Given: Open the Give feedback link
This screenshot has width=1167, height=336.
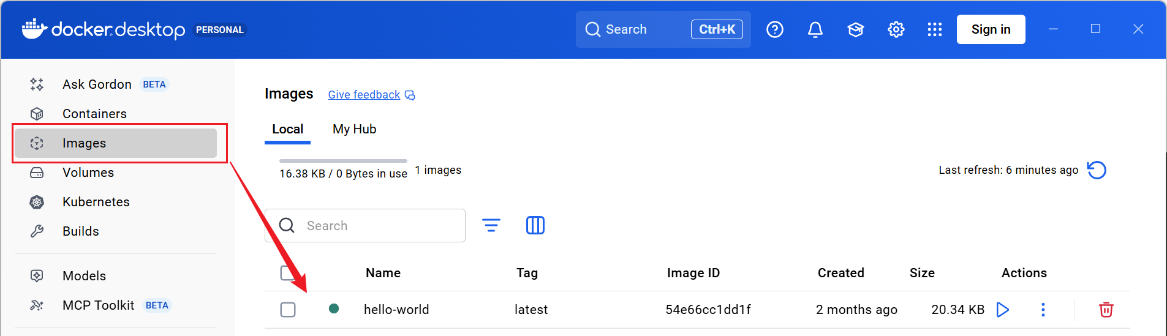Looking at the screenshot, I should coord(364,95).
